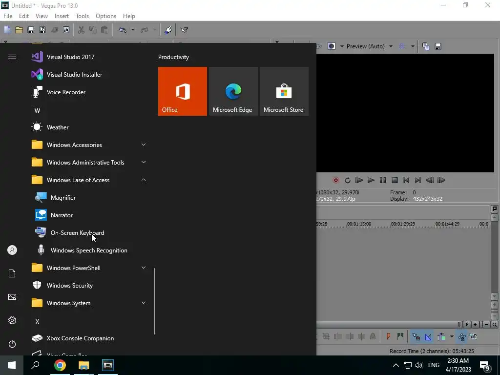Toggle split-screen view in preview toolbar
The image size is (500, 375).
click(x=332, y=46)
